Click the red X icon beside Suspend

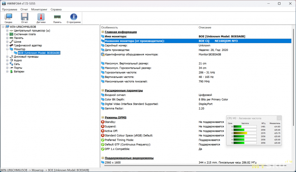pyautogui.click(x=103, y=126)
